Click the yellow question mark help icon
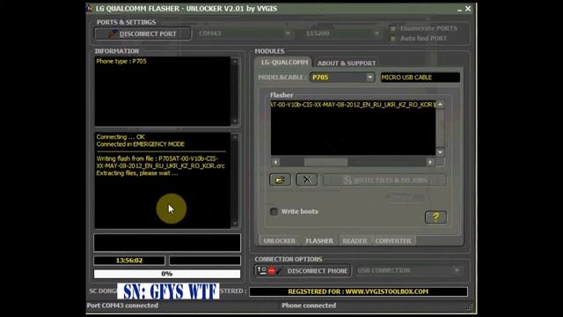Viewport: 563px width, 317px height. pos(435,217)
